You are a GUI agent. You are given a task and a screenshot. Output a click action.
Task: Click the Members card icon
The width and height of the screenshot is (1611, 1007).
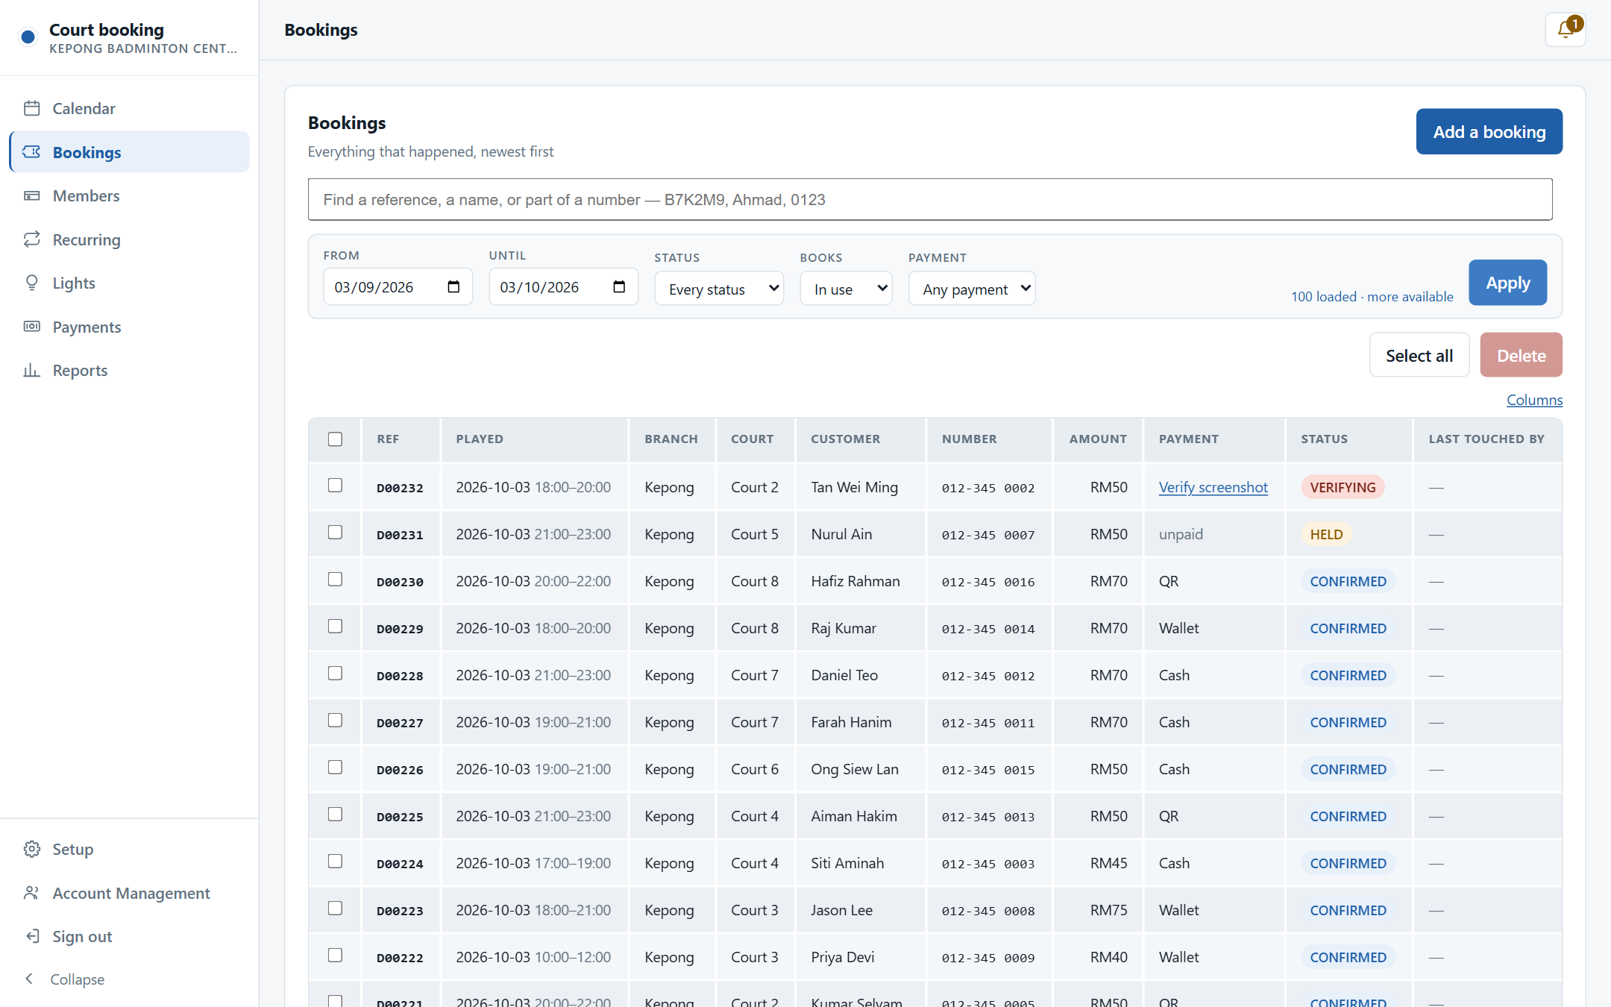coord(31,195)
